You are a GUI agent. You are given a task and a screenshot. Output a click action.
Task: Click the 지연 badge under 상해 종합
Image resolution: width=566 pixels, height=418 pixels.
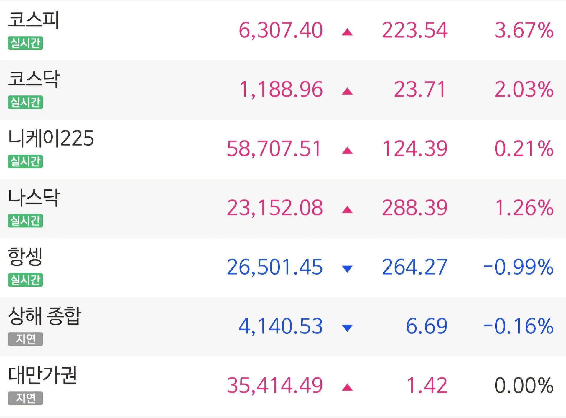click(25, 339)
